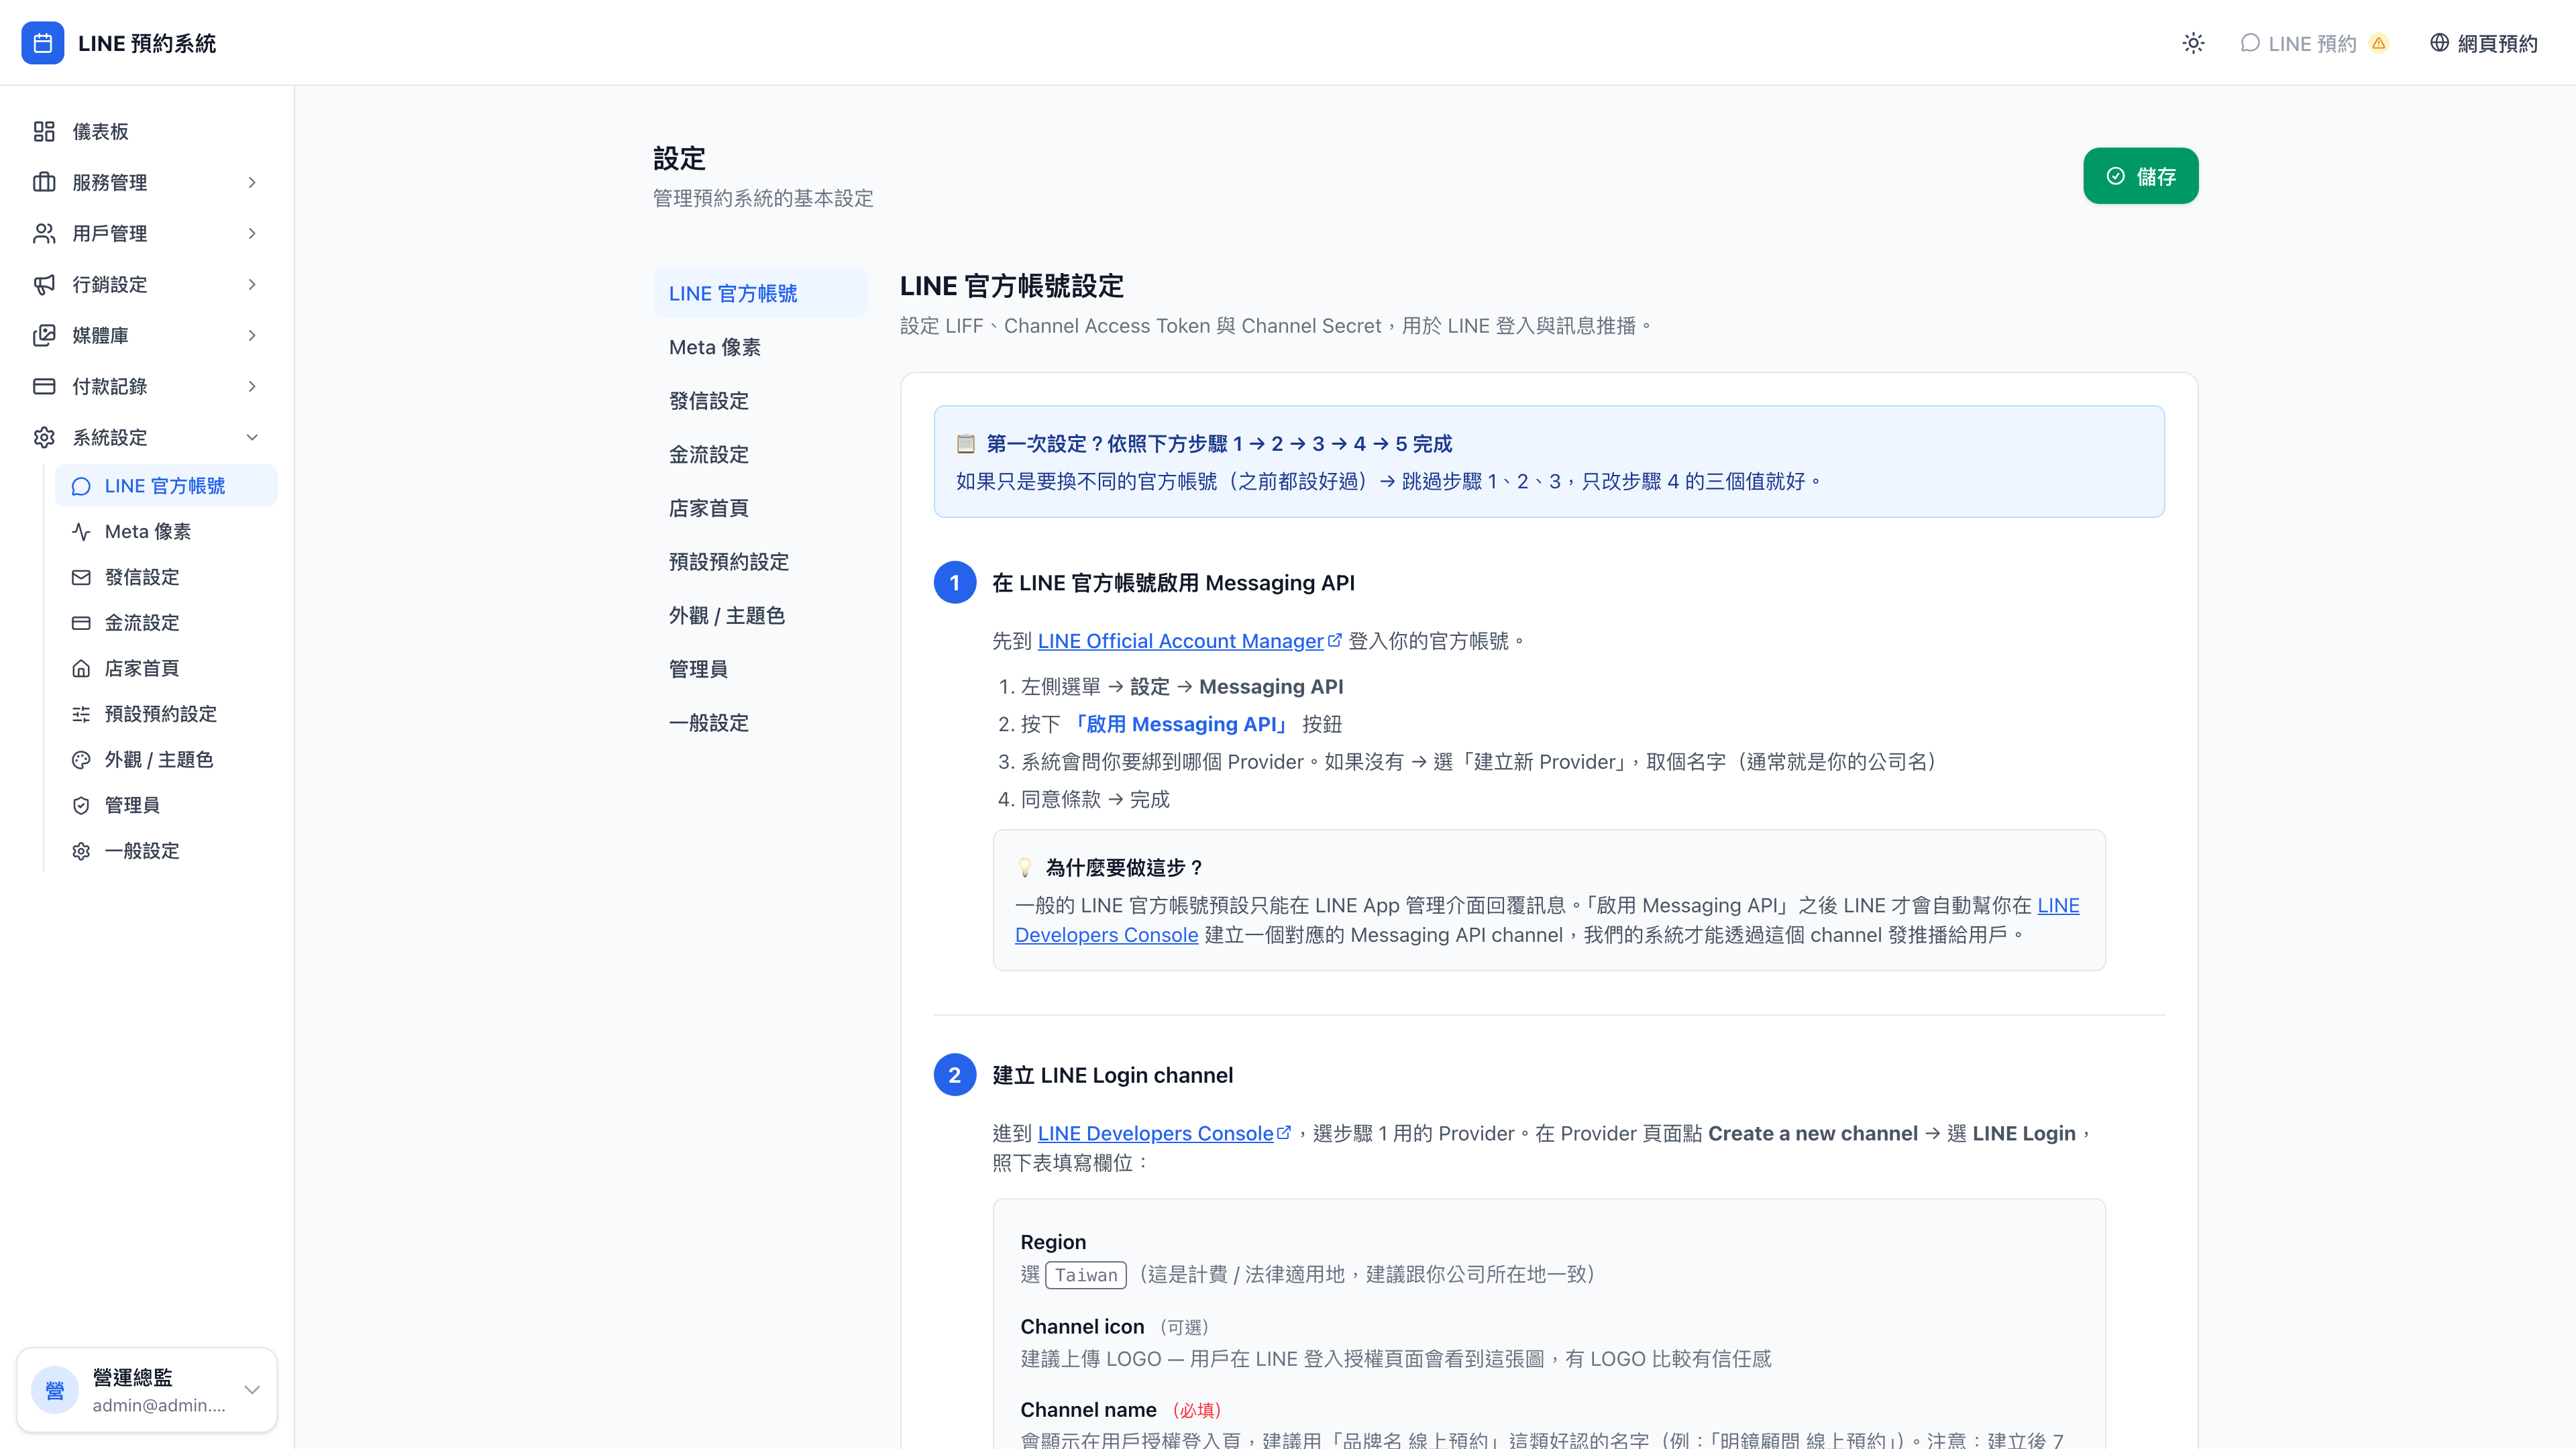Click the shield icon of sidebar 管理員
The height and width of the screenshot is (1449, 2576).
click(x=81, y=805)
